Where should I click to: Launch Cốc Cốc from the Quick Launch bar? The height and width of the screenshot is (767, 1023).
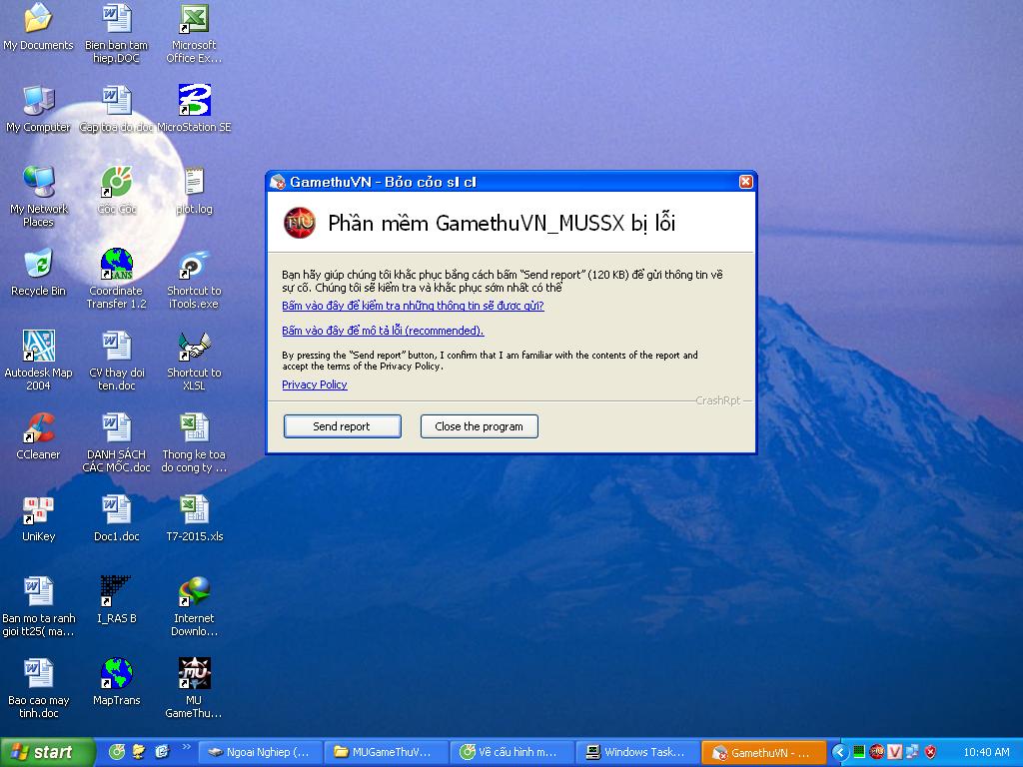tap(117, 752)
